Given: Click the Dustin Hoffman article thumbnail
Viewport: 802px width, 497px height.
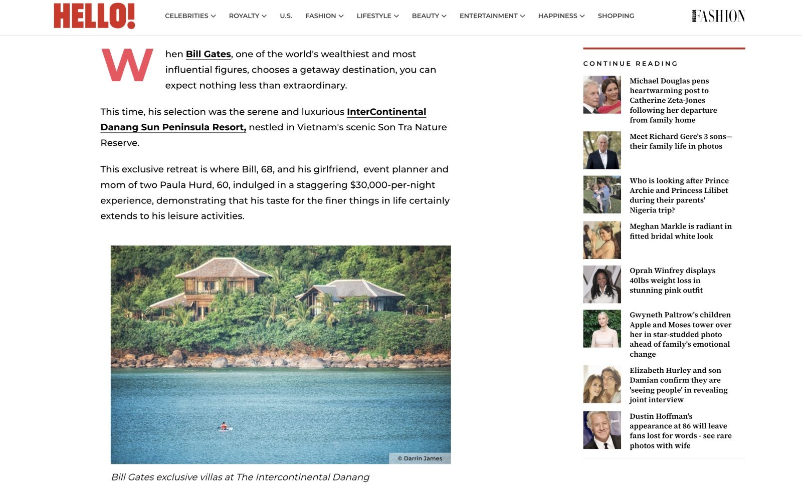Looking at the screenshot, I should pos(602,430).
